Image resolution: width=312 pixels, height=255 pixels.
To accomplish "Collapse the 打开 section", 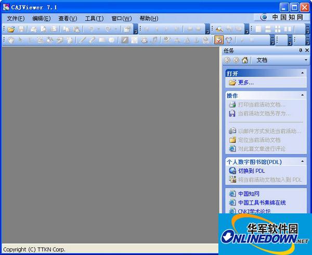I will pos(303,73).
